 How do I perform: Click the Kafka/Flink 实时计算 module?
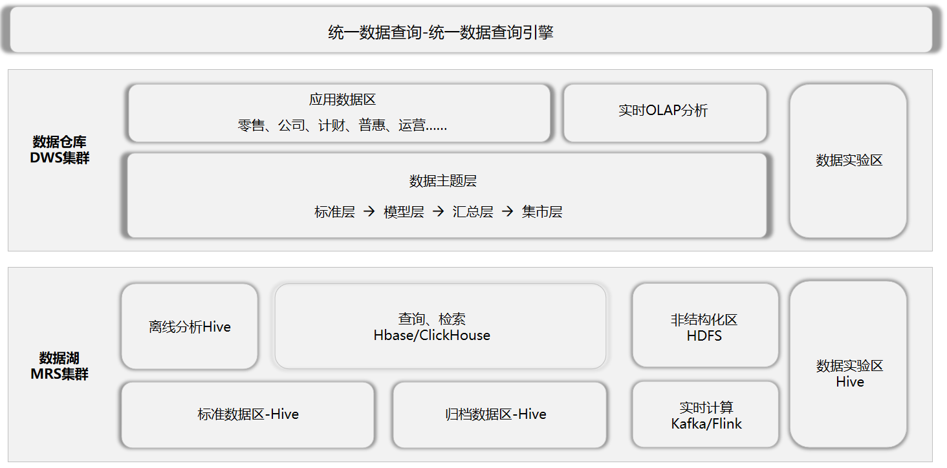tap(705, 414)
